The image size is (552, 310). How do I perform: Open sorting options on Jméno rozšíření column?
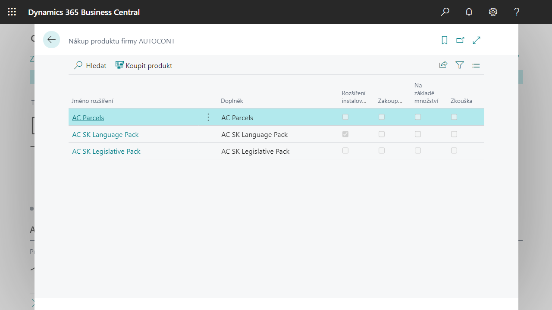(x=93, y=101)
